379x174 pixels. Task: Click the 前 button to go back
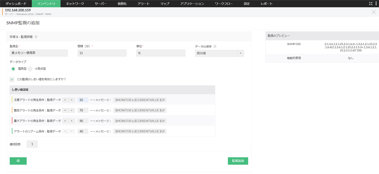pyautogui.click(x=18, y=161)
